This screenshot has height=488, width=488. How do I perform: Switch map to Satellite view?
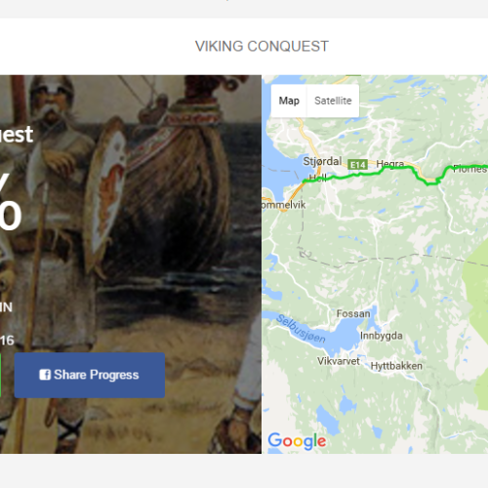coord(333,101)
